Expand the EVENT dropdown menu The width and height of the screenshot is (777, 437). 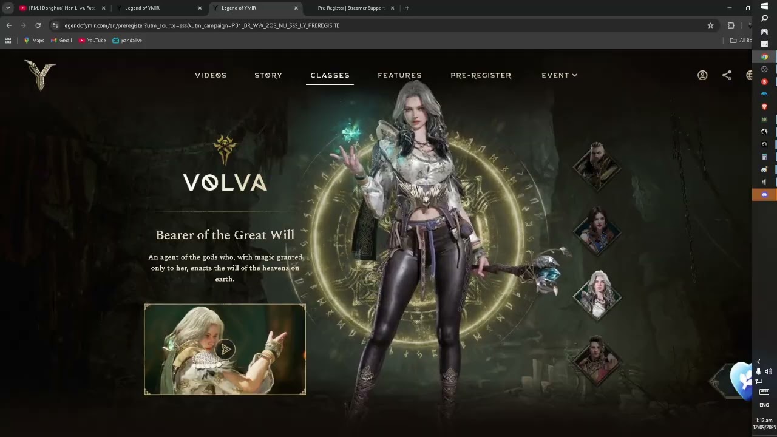(559, 75)
